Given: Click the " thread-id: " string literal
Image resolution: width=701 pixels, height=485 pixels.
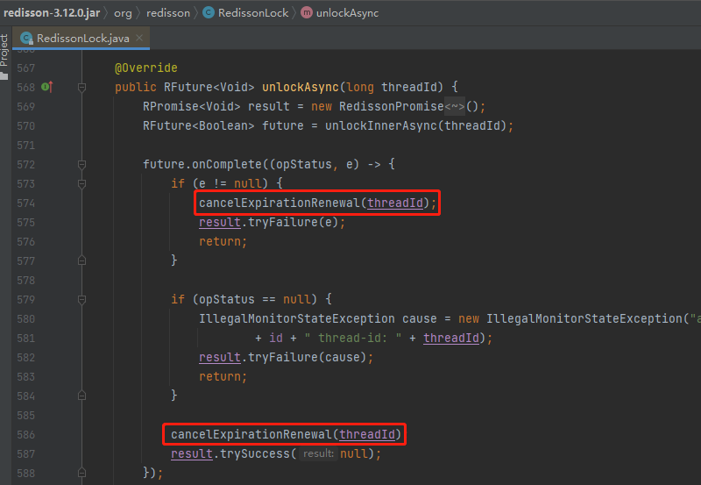Looking at the screenshot, I should click(353, 339).
